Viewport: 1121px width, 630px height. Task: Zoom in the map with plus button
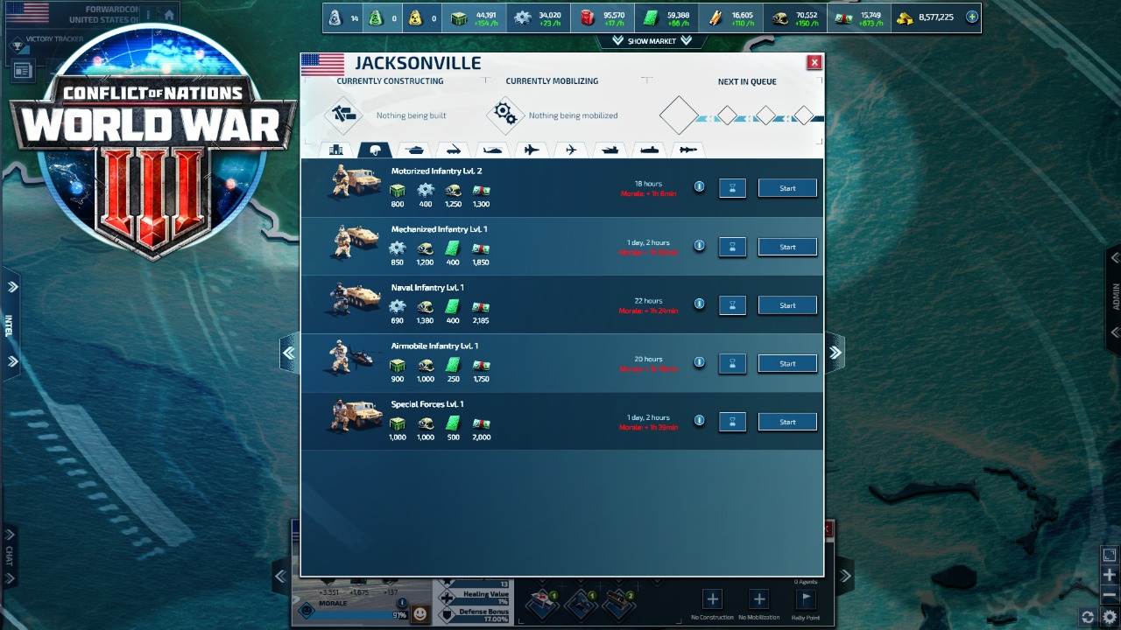(x=1109, y=575)
